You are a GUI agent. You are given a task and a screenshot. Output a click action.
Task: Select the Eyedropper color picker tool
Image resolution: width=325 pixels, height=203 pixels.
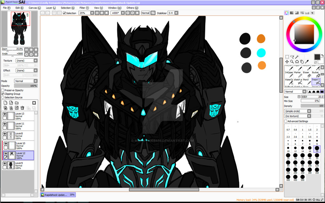click(x=307, y=62)
